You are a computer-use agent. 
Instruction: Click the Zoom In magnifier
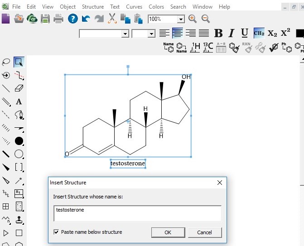pyautogui.click(x=193, y=19)
